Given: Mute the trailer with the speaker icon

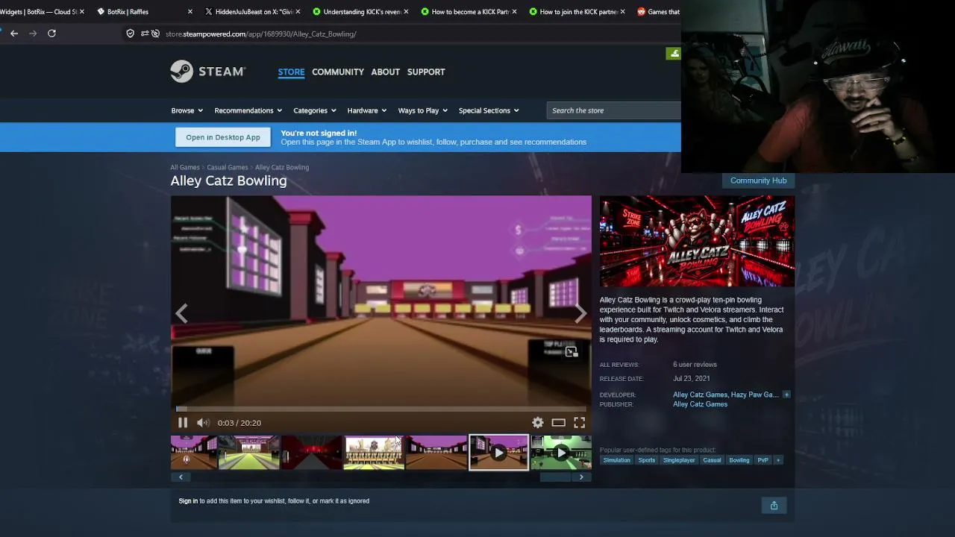Looking at the screenshot, I should pyautogui.click(x=202, y=423).
